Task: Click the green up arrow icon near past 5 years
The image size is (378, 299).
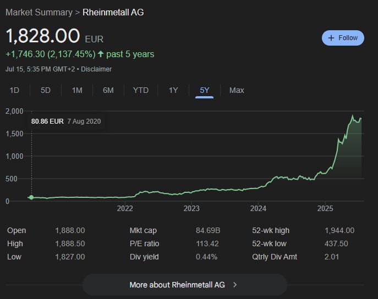Action: (101, 54)
